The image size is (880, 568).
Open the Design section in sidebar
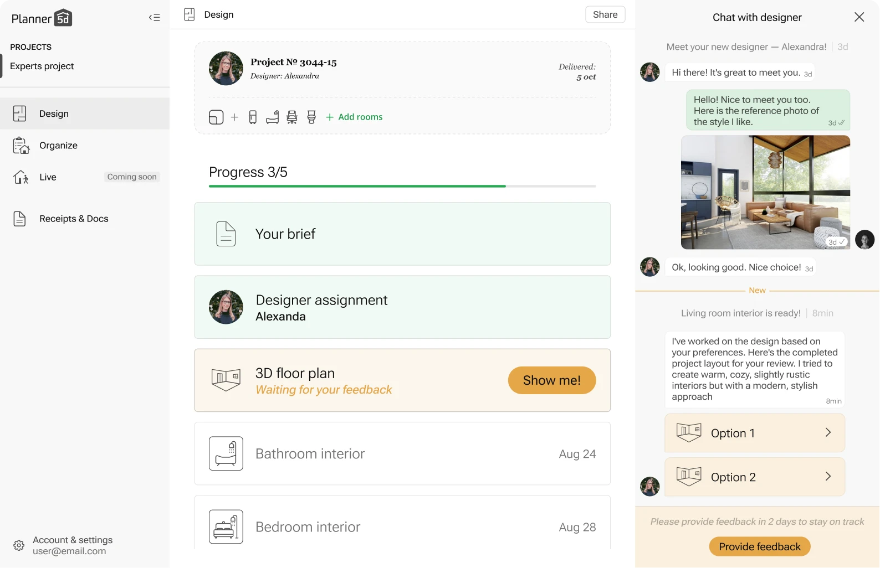pyautogui.click(x=85, y=113)
